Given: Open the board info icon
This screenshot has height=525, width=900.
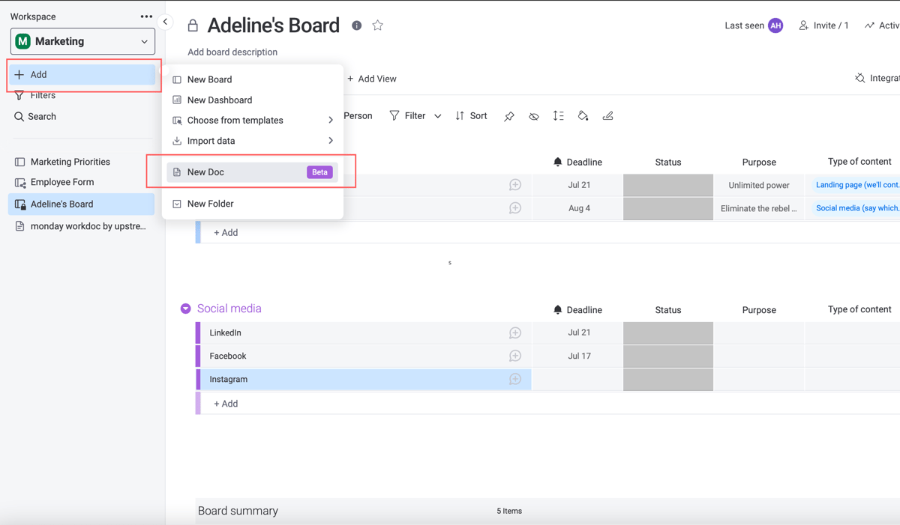Looking at the screenshot, I should tap(356, 25).
